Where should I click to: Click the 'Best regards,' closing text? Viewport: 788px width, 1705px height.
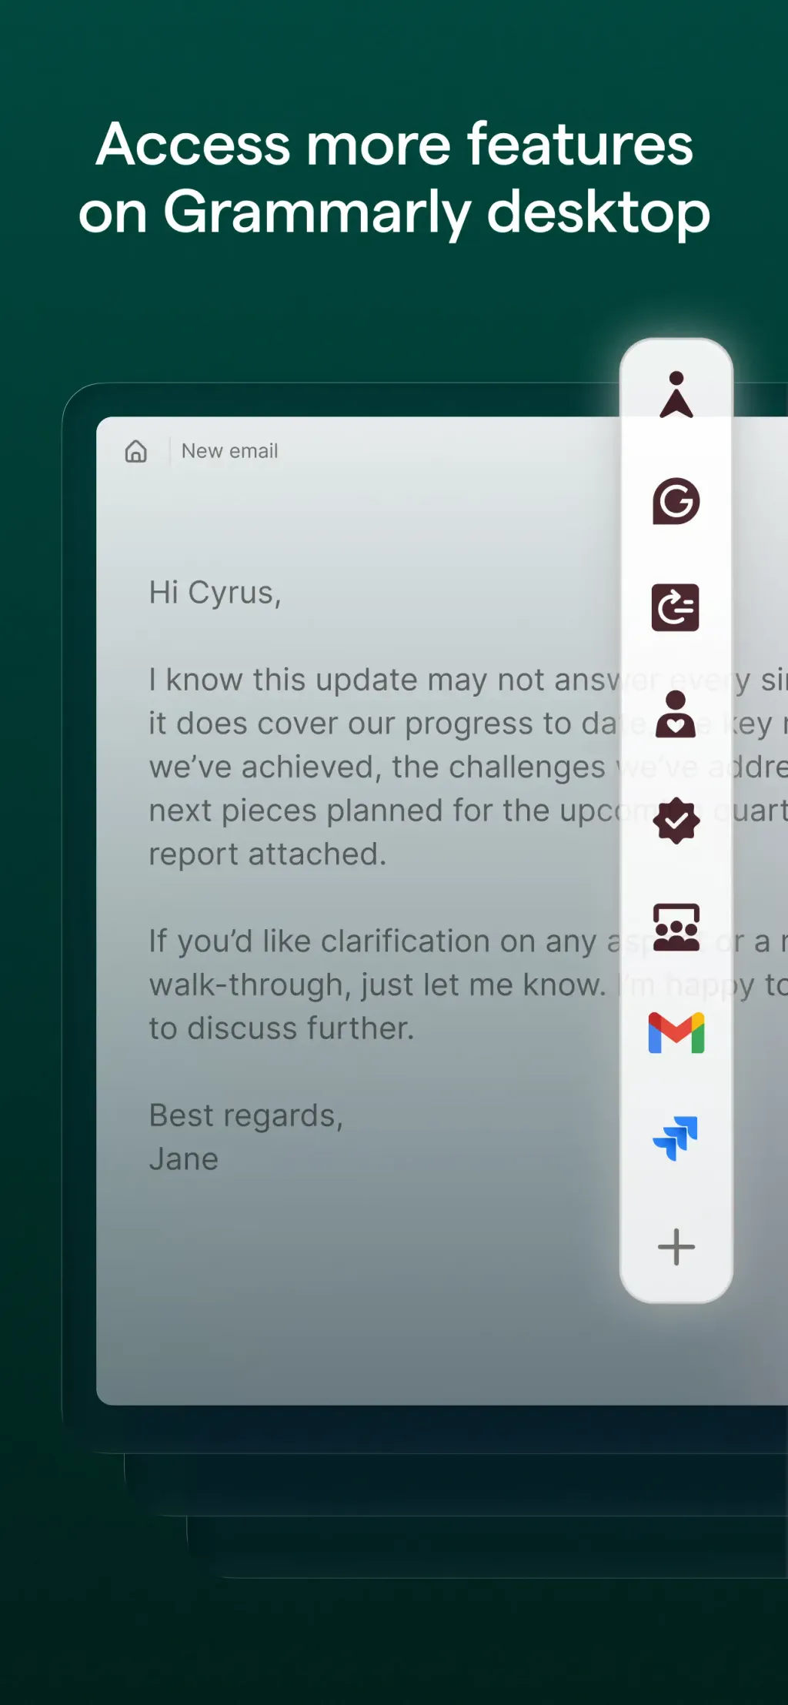[x=246, y=1116]
